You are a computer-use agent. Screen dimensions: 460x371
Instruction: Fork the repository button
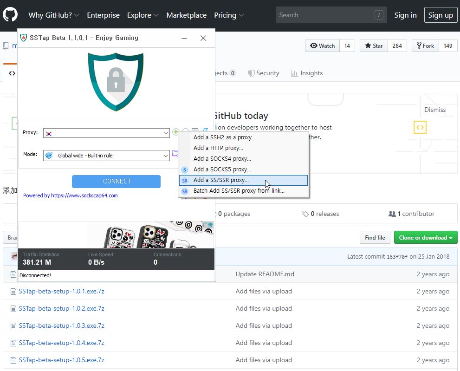(425, 46)
